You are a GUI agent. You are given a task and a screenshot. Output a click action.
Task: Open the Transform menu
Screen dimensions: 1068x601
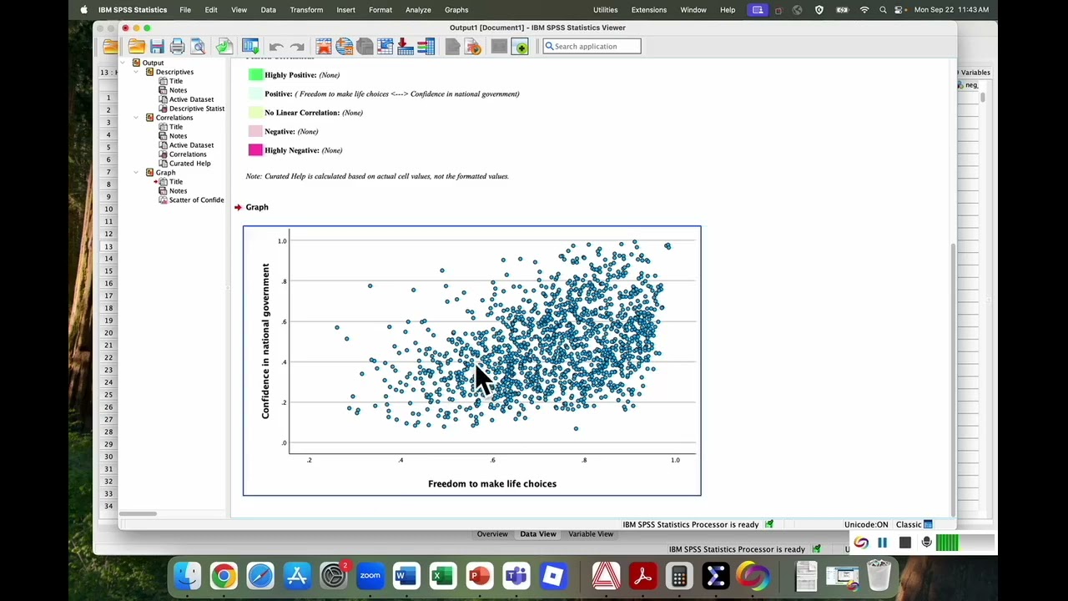tap(306, 9)
